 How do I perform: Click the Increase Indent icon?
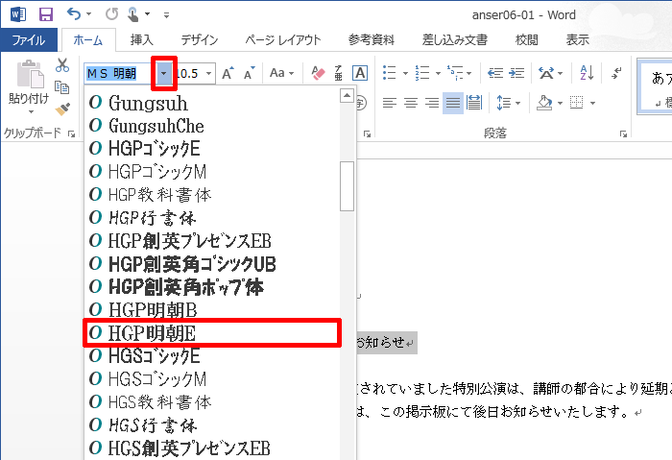[516, 73]
